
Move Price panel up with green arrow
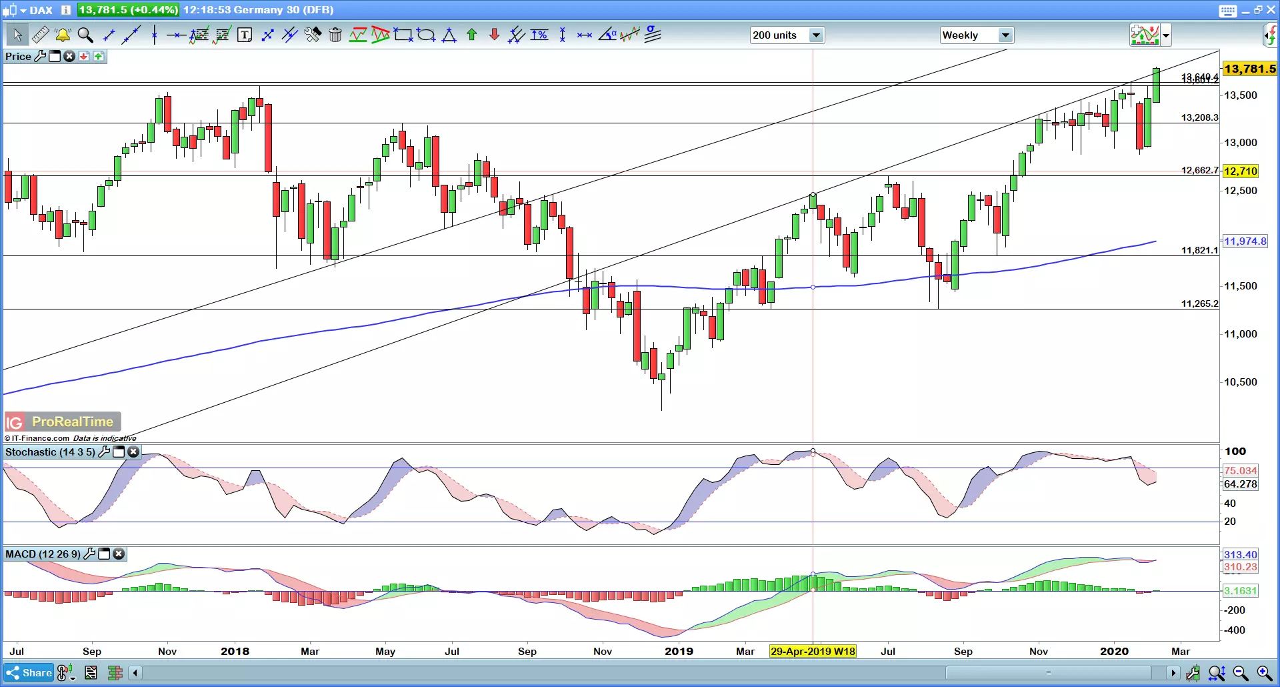(x=99, y=57)
